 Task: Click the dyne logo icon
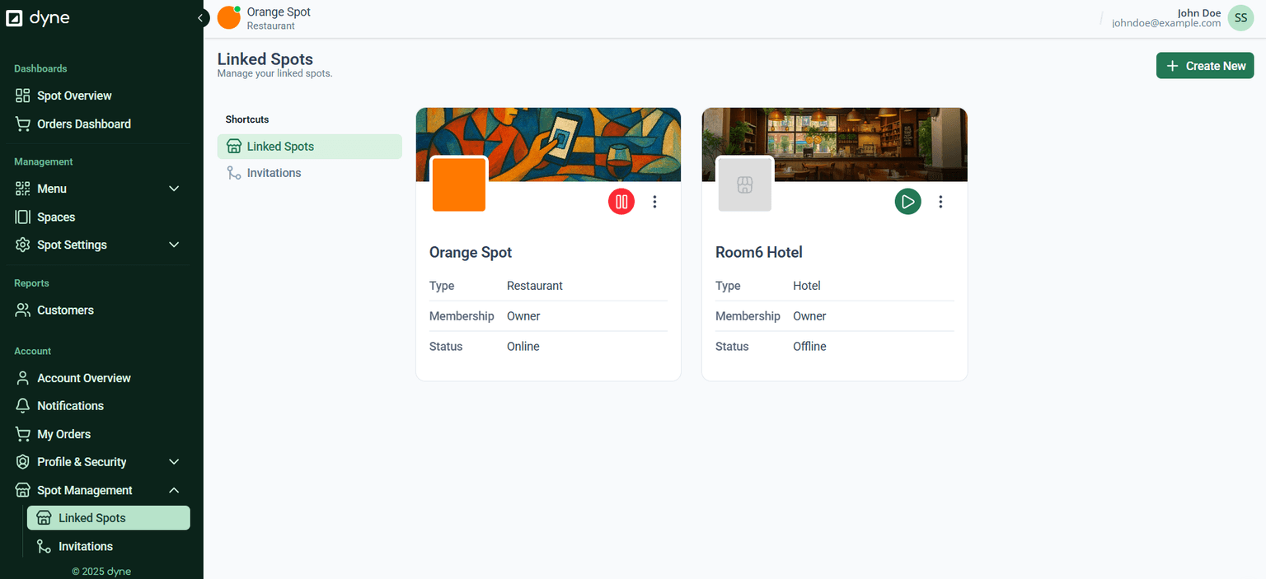pos(15,18)
